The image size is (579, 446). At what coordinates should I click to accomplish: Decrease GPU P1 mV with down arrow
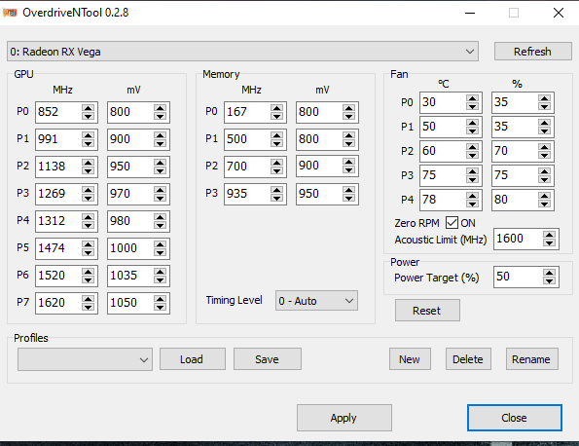pos(160,144)
